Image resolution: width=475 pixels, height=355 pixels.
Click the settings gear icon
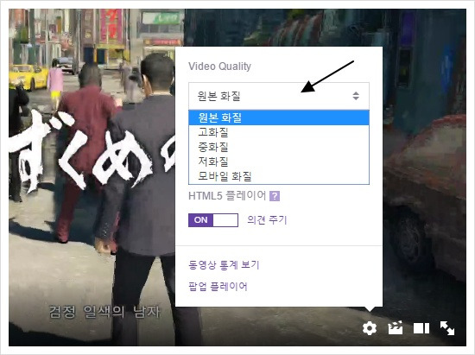[370, 328]
